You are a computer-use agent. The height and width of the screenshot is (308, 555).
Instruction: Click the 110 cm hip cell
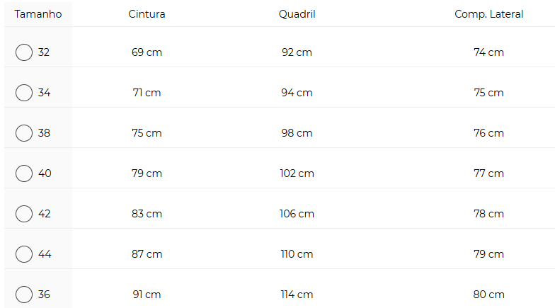tap(297, 254)
